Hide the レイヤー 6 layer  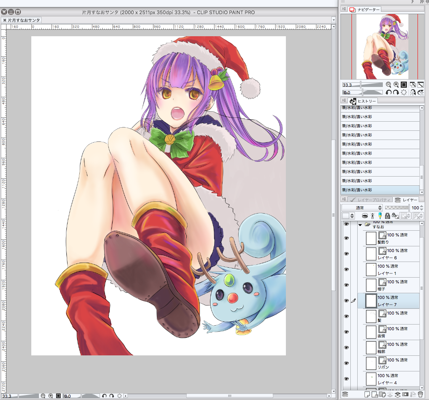pos(347,254)
